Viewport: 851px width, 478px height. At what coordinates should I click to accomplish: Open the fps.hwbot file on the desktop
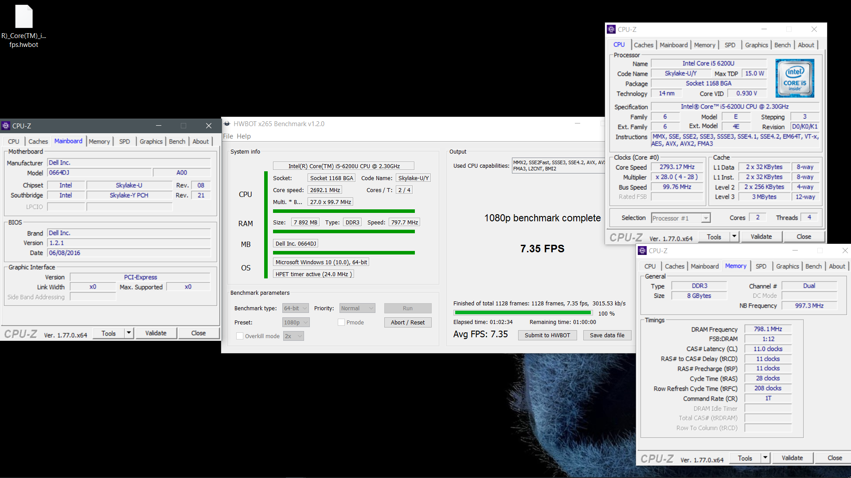click(24, 27)
